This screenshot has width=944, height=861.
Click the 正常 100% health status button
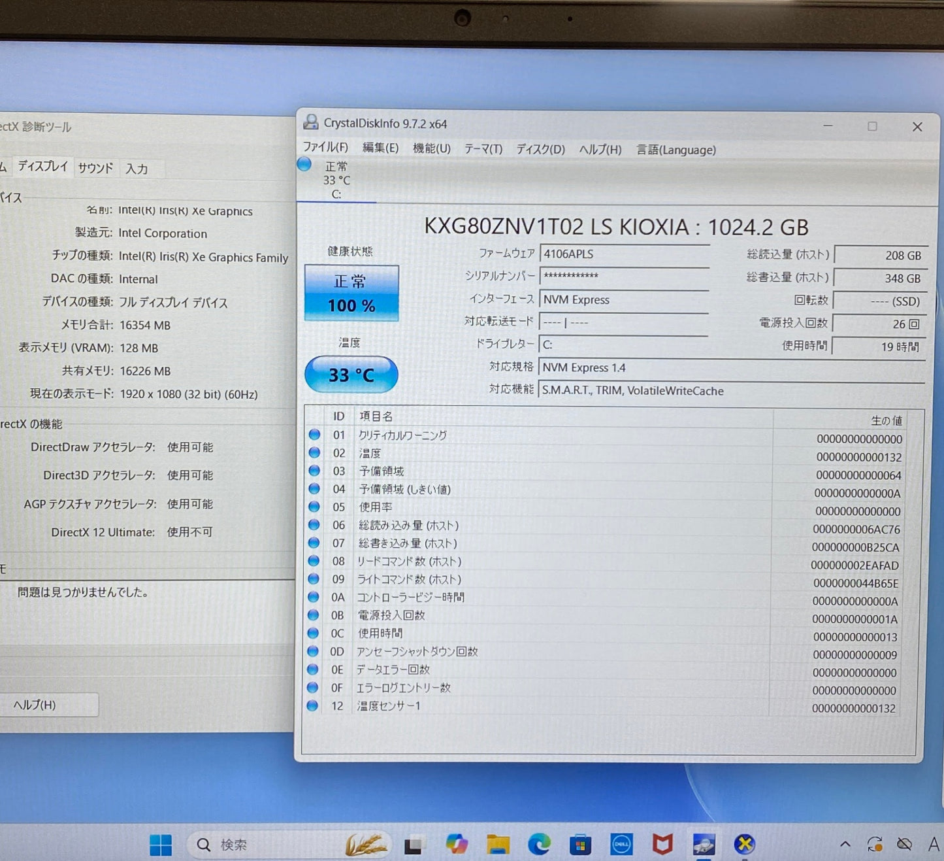click(351, 293)
